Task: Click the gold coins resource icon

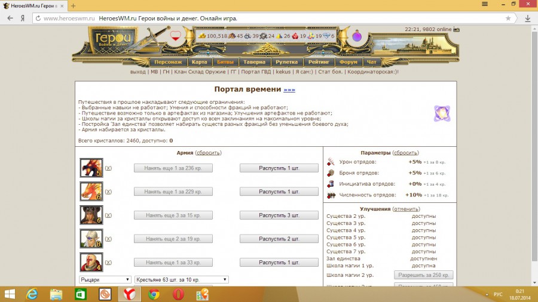Action: pyautogui.click(x=203, y=36)
